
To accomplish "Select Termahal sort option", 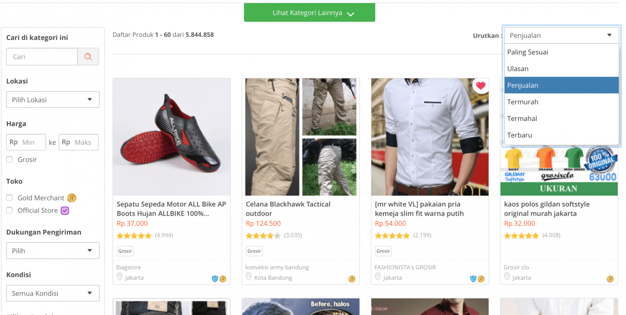I will pos(561,119).
